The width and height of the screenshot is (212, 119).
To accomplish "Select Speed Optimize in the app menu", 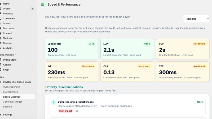I will click(x=12, y=97).
